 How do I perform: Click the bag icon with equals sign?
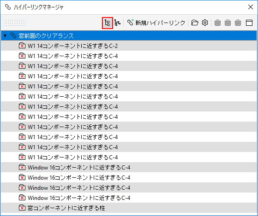[238, 23]
